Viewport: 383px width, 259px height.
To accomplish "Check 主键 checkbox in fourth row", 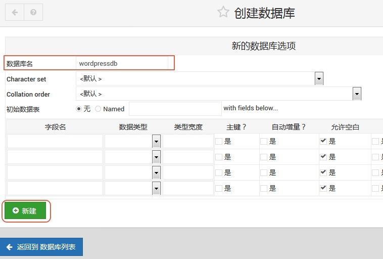I will coord(219,189).
